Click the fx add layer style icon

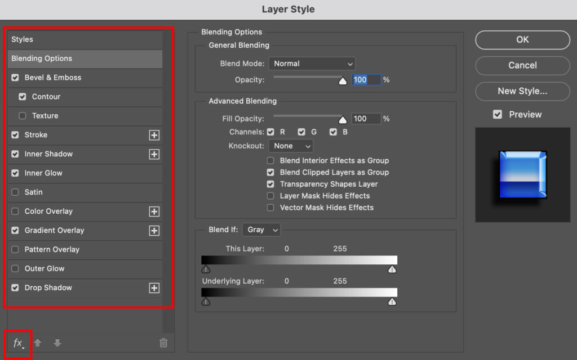15,343
